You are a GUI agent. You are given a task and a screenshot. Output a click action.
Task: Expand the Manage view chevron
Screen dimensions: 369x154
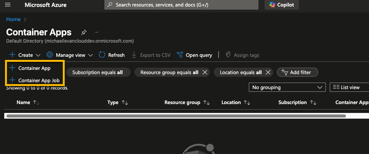click(91, 55)
